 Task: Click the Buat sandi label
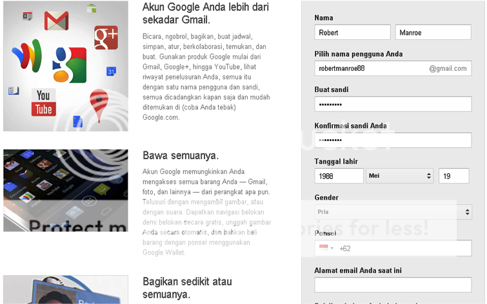[332, 90]
